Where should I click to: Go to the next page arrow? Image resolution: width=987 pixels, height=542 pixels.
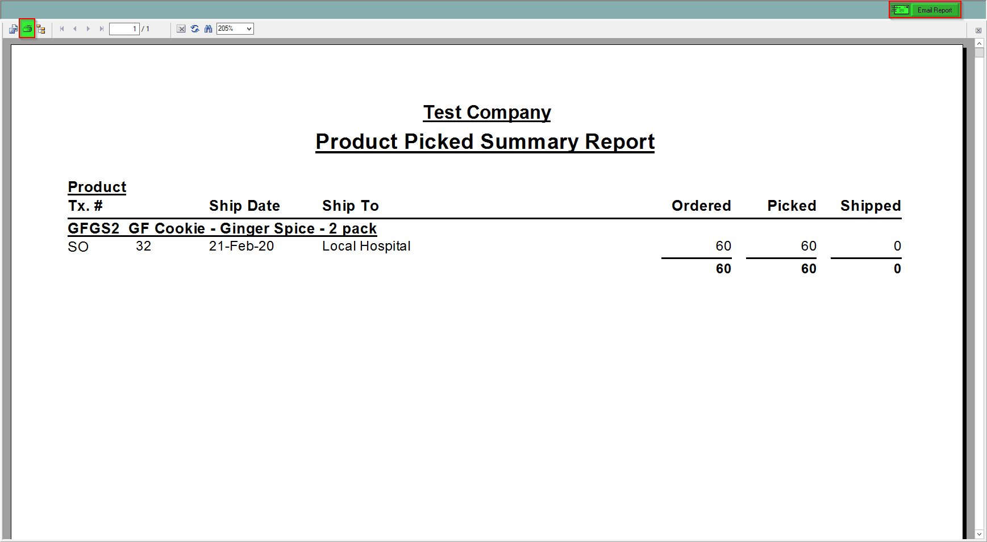(x=88, y=29)
